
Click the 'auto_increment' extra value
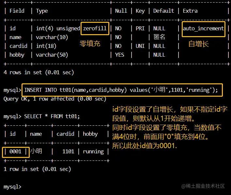point(203,29)
